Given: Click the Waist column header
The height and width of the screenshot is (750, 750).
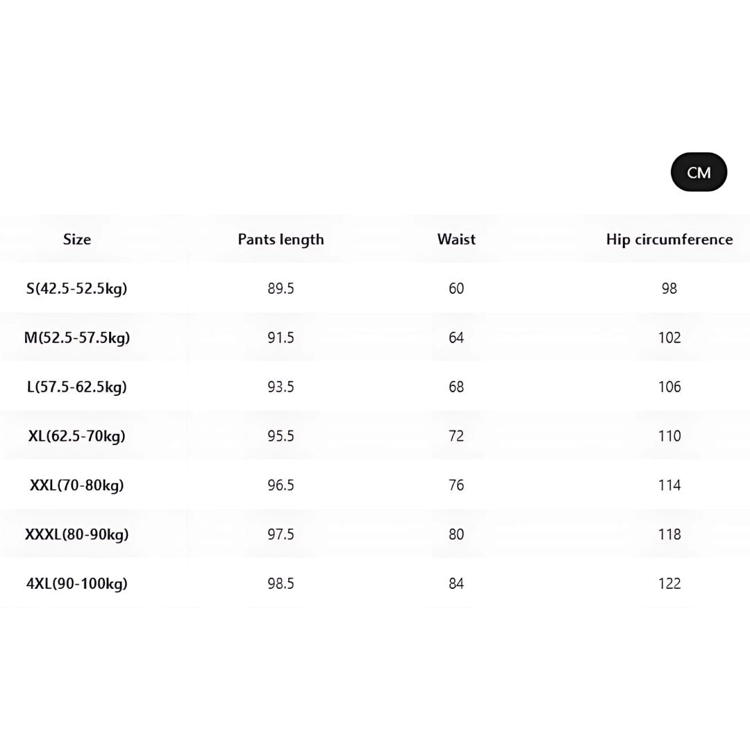Looking at the screenshot, I should pos(456,239).
